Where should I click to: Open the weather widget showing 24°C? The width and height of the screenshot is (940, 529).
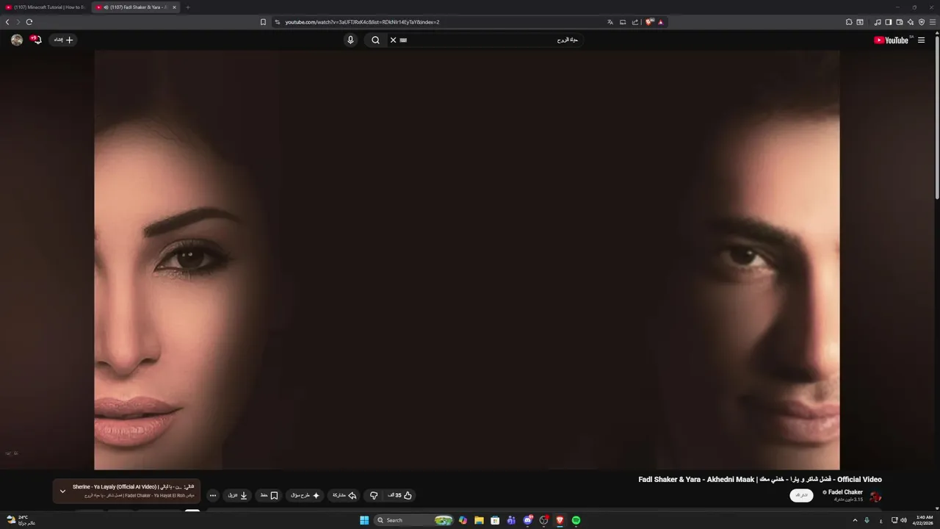[21, 520]
